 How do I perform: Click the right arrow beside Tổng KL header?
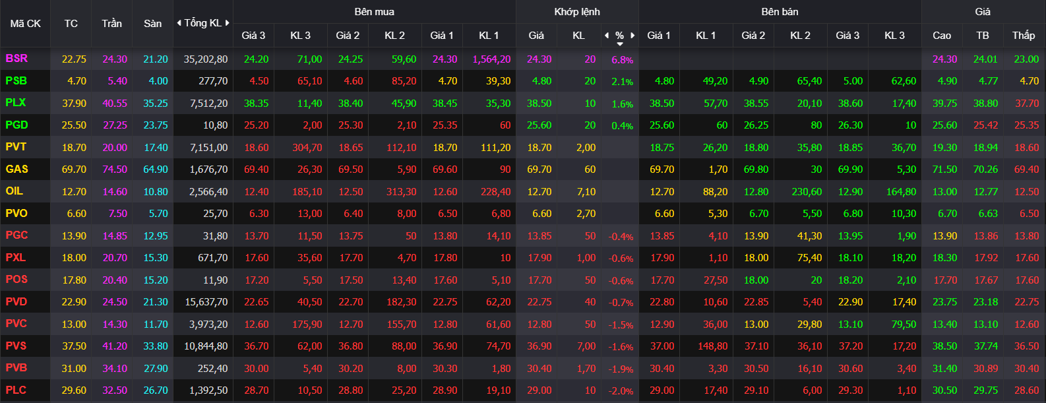(228, 23)
